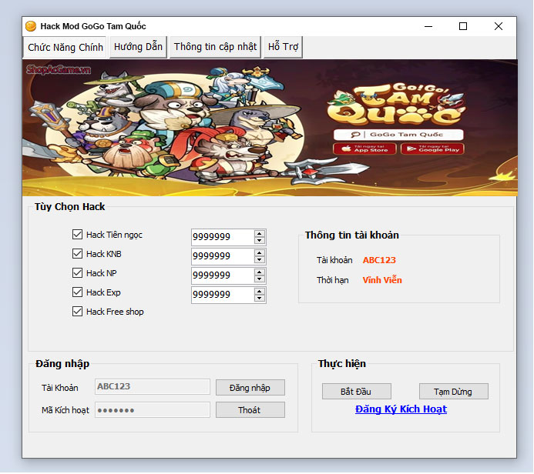Click the Mã Kích hoạt password field
The image size is (534, 474).
(153, 410)
